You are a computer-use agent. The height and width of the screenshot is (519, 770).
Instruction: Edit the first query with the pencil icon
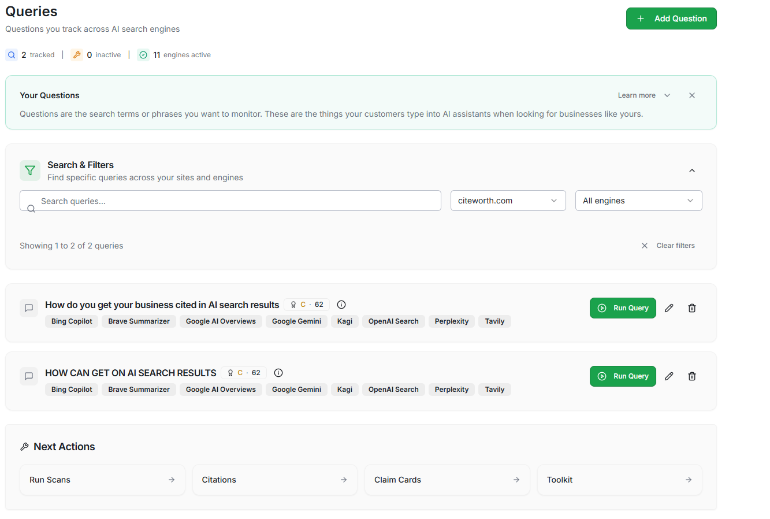click(x=669, y=308)
